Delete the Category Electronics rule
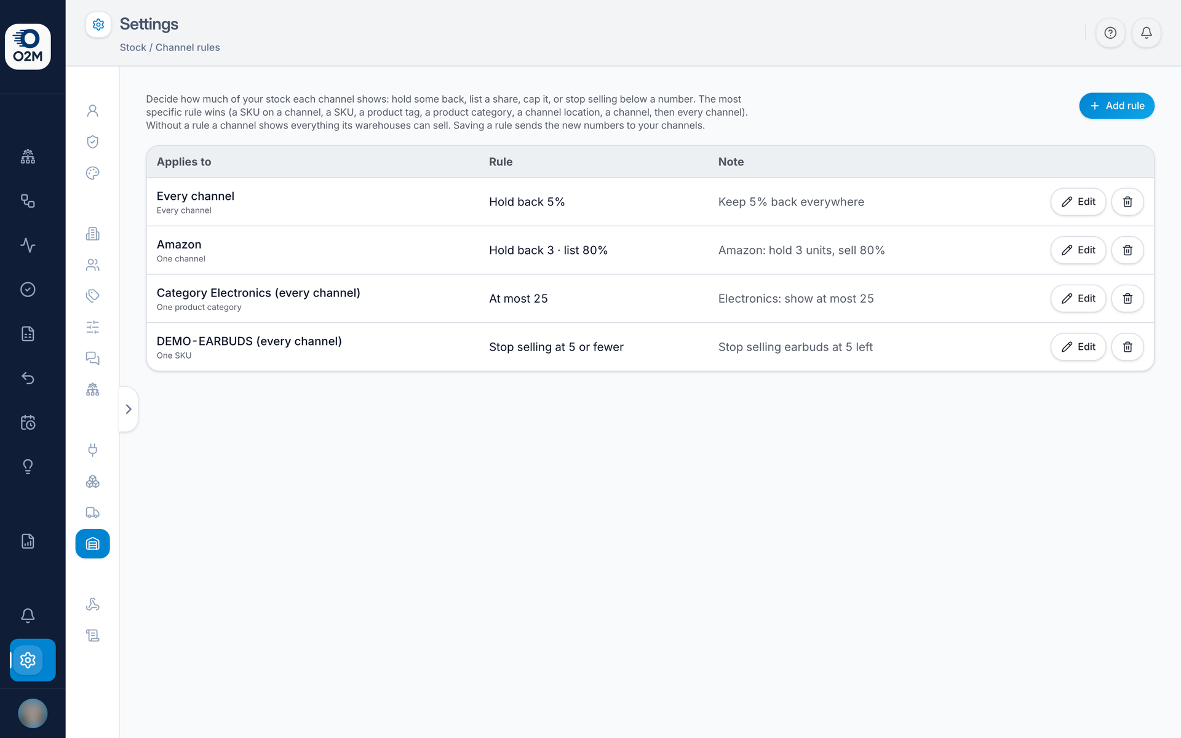Screen dimensions: 1181x738 click(x=1127, y=298)
